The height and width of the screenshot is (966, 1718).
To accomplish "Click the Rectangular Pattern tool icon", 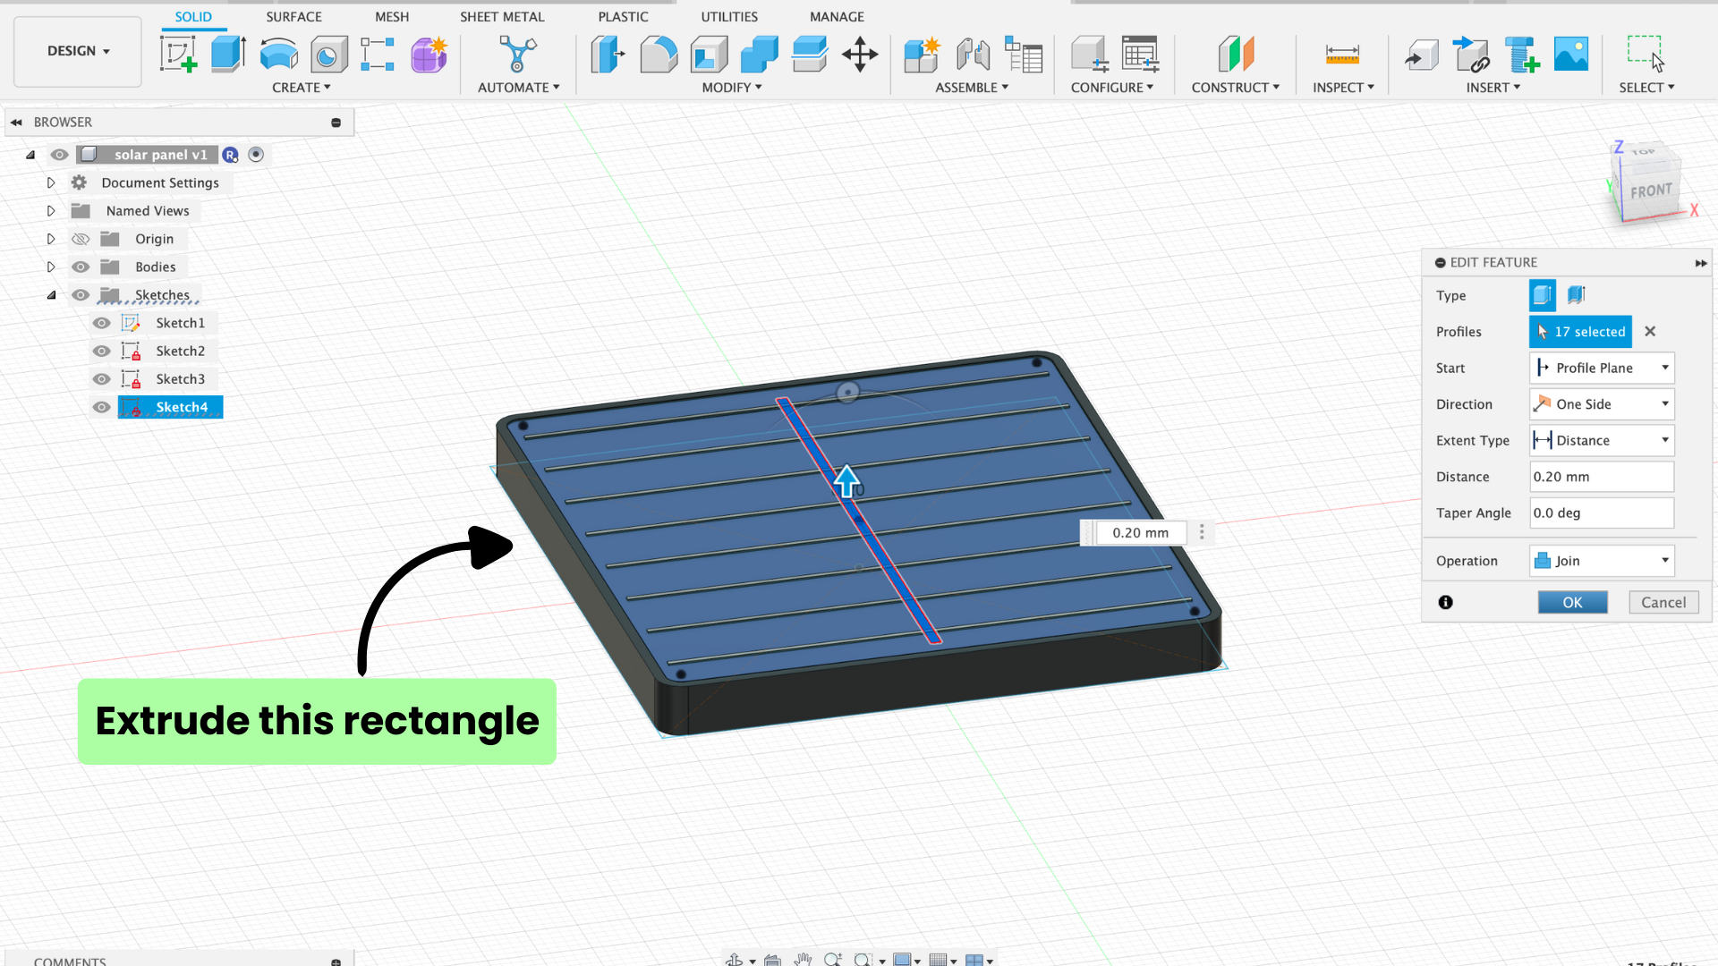I will (x=378, y=54).
